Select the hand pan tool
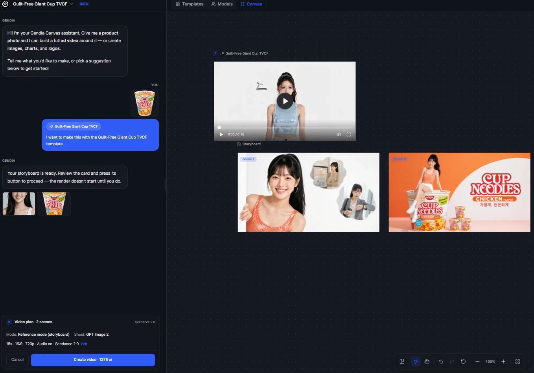This screenshot has height=373, width=534. [x=427, y=362]
